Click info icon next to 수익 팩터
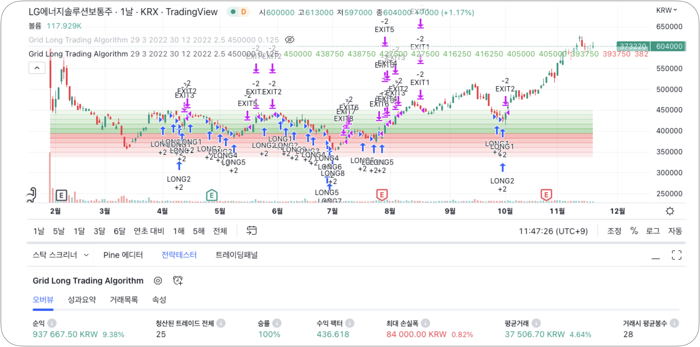700x347 pixels. 349,323
